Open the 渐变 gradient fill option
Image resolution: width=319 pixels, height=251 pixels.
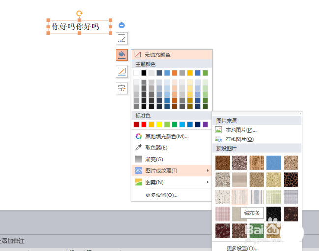(154, 159)
